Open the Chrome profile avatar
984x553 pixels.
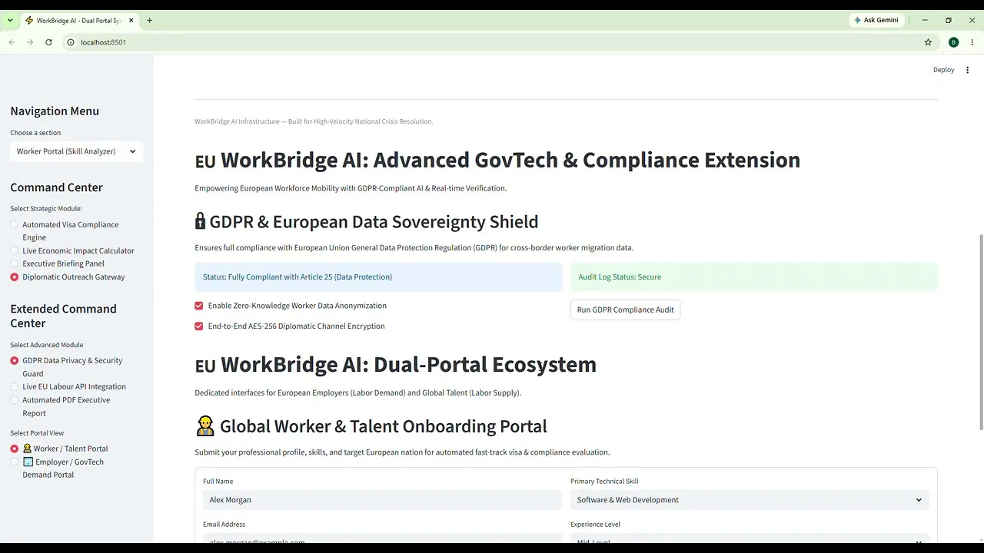click(x=954, y=42)
